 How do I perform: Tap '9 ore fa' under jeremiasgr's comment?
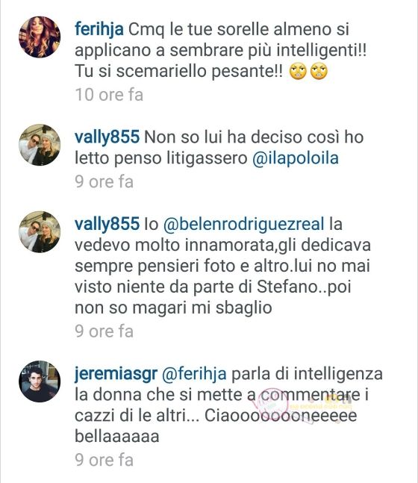pyautogui.click(x=104, y=460)
